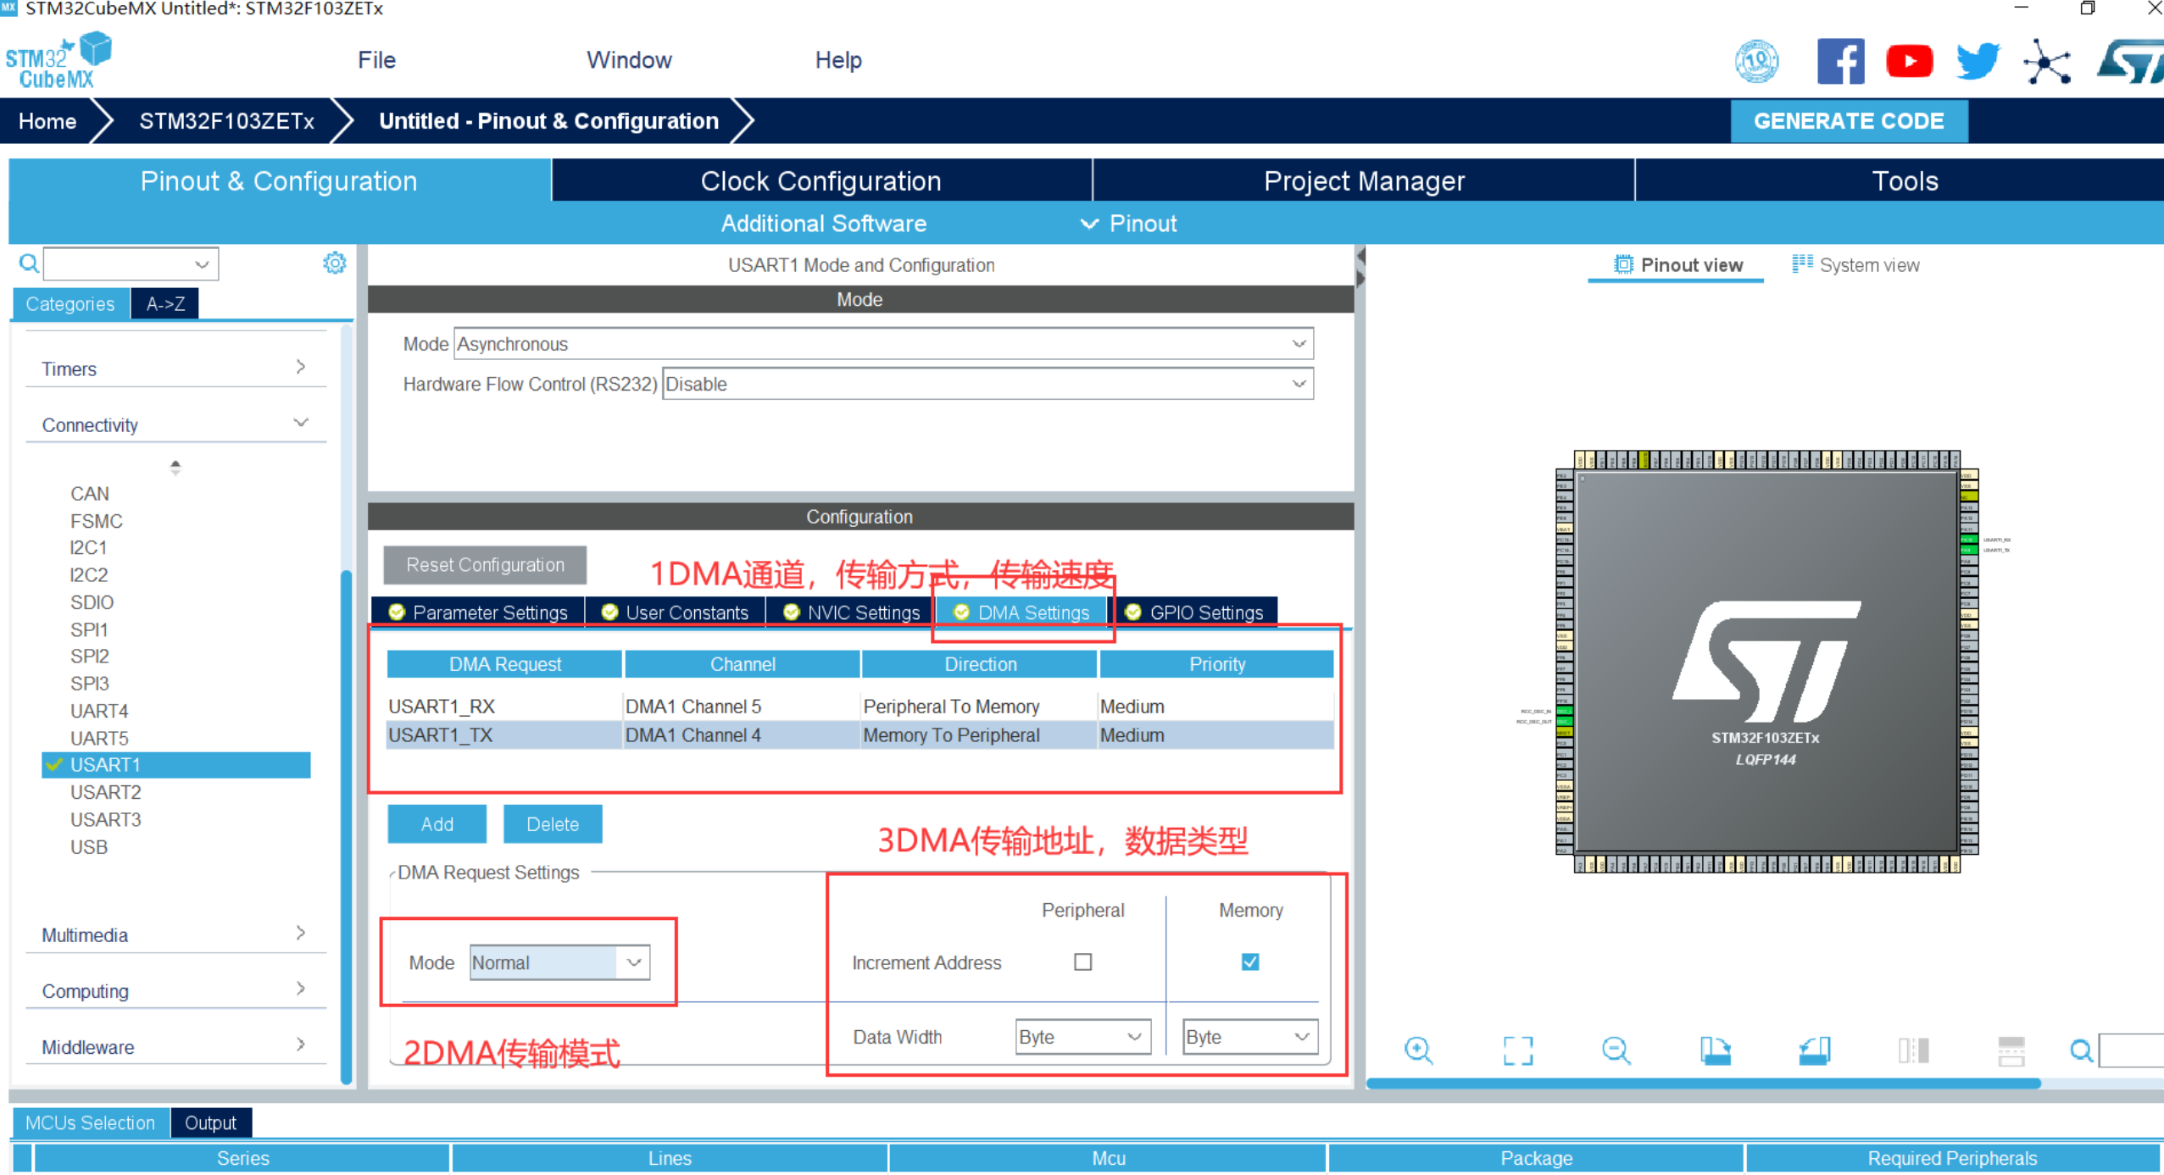Open the Facebook icon link

pyautogui.click(x=1840, y=61)
